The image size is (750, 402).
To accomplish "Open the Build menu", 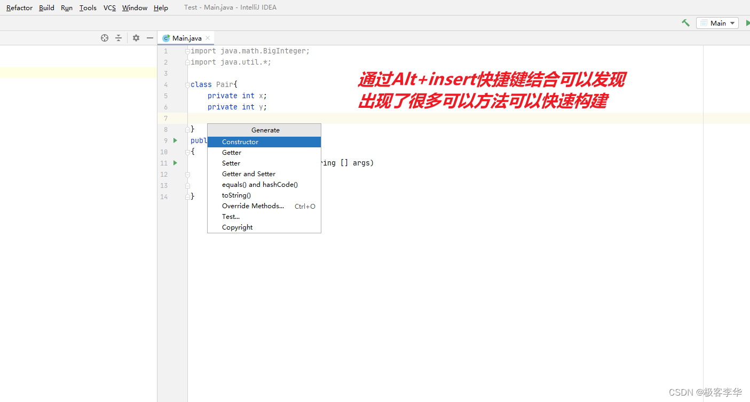I will click(x=46, y=7).
